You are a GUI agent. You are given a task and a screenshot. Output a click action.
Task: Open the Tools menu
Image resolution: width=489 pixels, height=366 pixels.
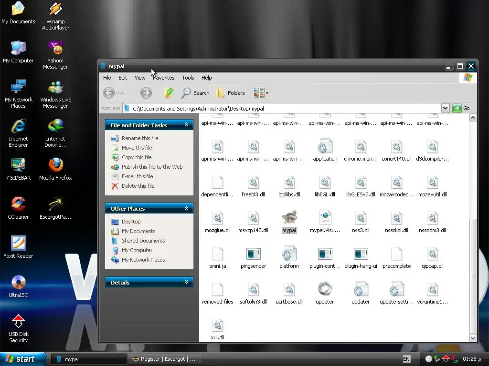(x=188, y=78)
